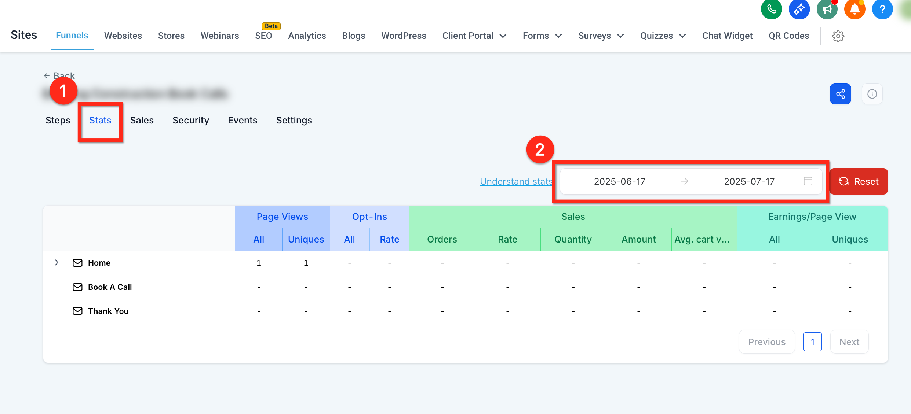Open the Stores tab
The height and width of the screenshot is (414, 911).
point(171,36)
